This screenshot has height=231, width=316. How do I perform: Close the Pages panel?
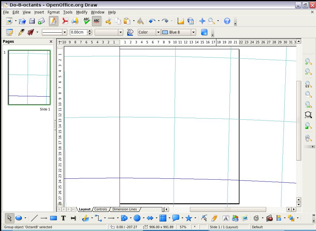tap(51, 42)
